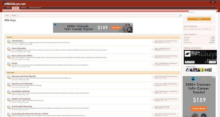Open the MBA Project Reports tab
This screenshot has height=117, width=220.
(x=35, y=8)
